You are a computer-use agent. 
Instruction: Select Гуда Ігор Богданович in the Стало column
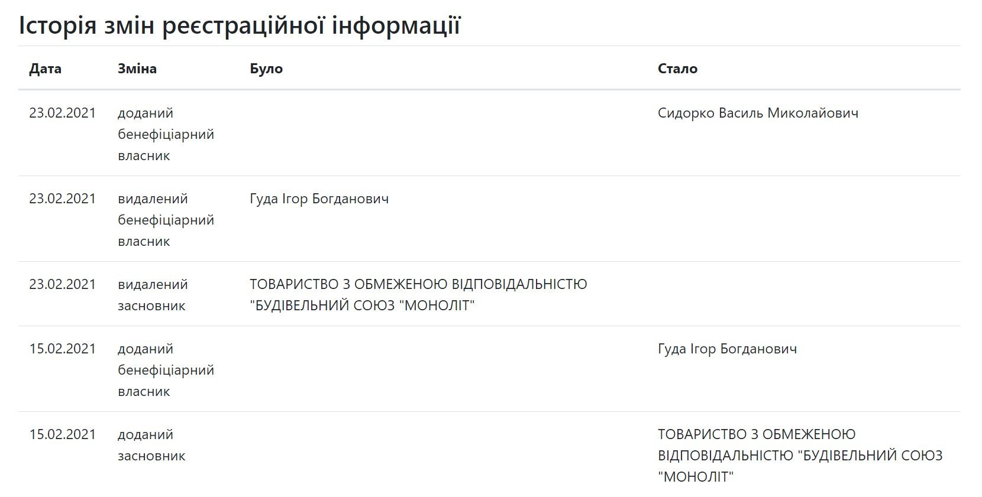tap(727, 349)
